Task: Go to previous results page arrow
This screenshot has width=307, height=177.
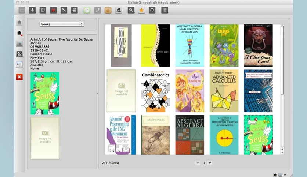Action: pos(198,163)
